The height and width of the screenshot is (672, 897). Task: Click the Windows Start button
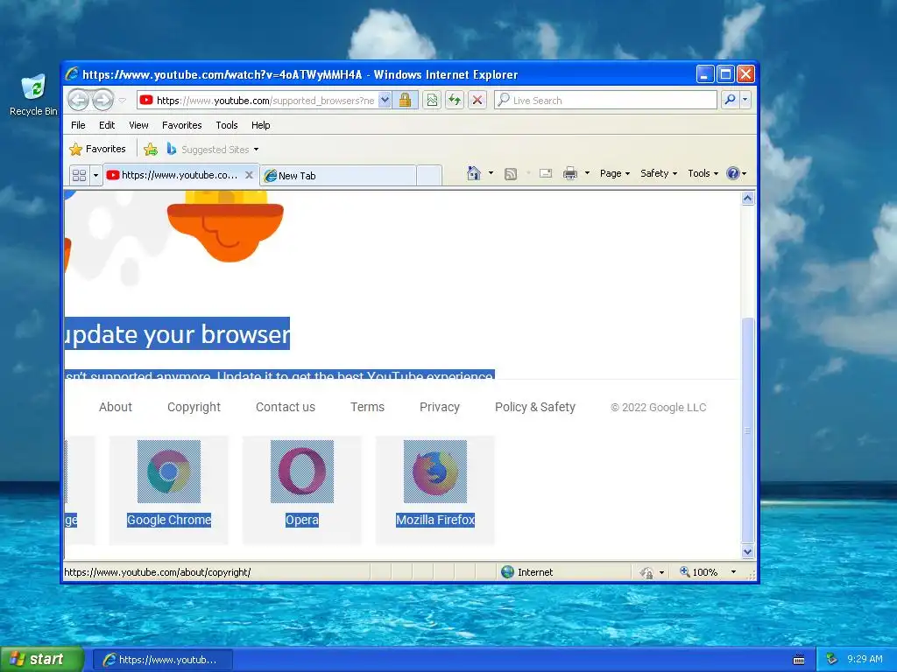(x=41, y=660)
